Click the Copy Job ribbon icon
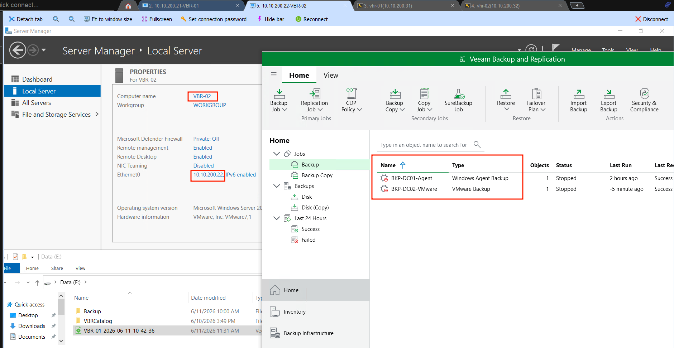The image size is (674, 348). (424, 94)
